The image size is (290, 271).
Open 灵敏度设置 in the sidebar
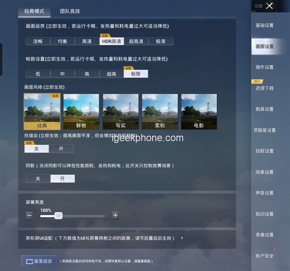click(x=265, y=130)
